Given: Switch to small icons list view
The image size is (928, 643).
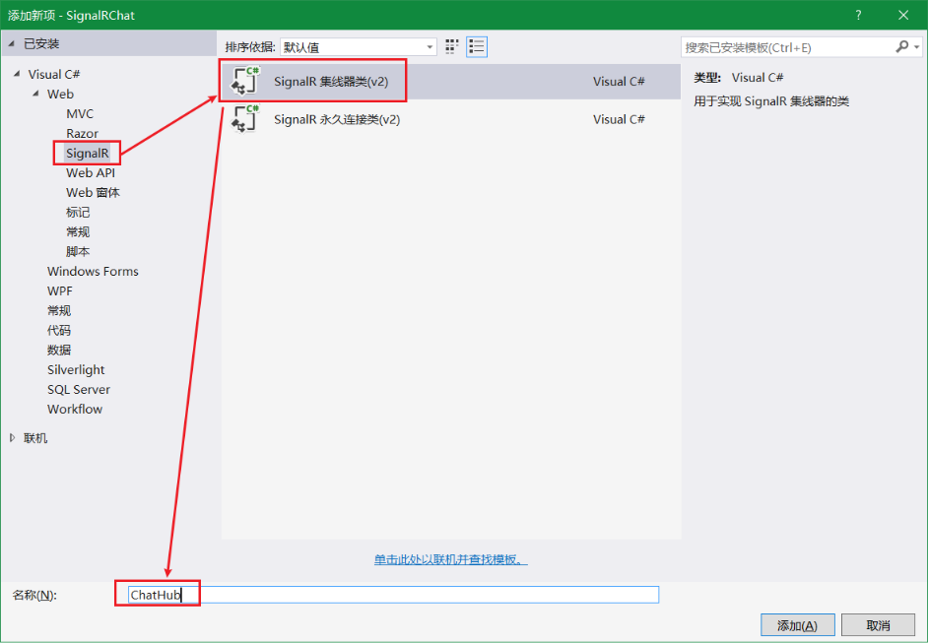Looking at the screenshot, I should click(477, 46).
